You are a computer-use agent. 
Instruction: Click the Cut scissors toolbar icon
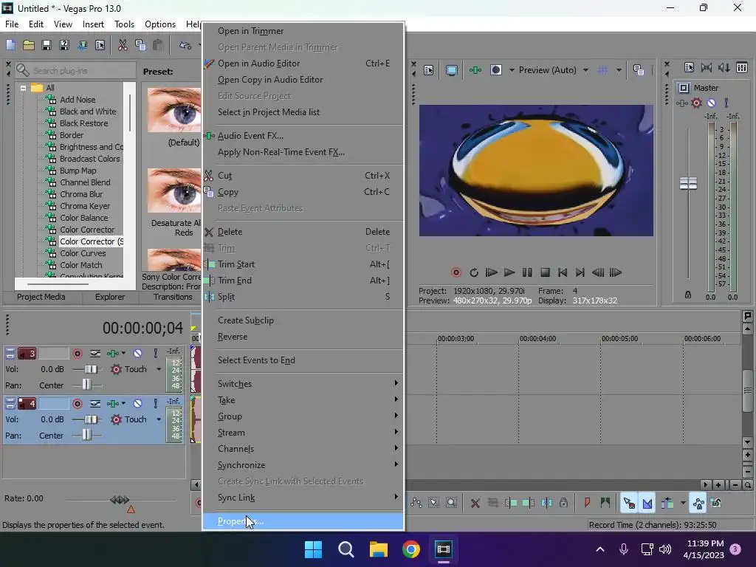(123, 45)
